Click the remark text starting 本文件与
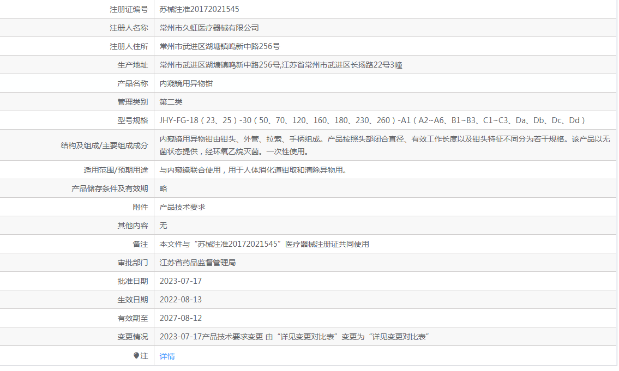The image size is (619, 371). [264, 244]
